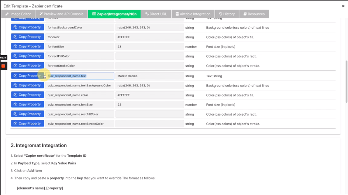Click the empty quiz_respondent_name.rectStrokeColor value field
The height and width of the screenshot is (195, 348).
149,124
